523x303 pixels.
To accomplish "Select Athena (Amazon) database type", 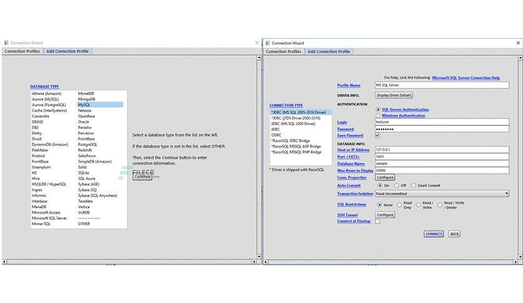I will [x=46, y=93].
